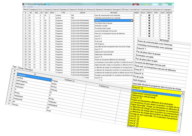Open dropdown arrow of selected Erreur N° 1 cell
The height and width of the screenshot is (136, 192).
point(132,21)
